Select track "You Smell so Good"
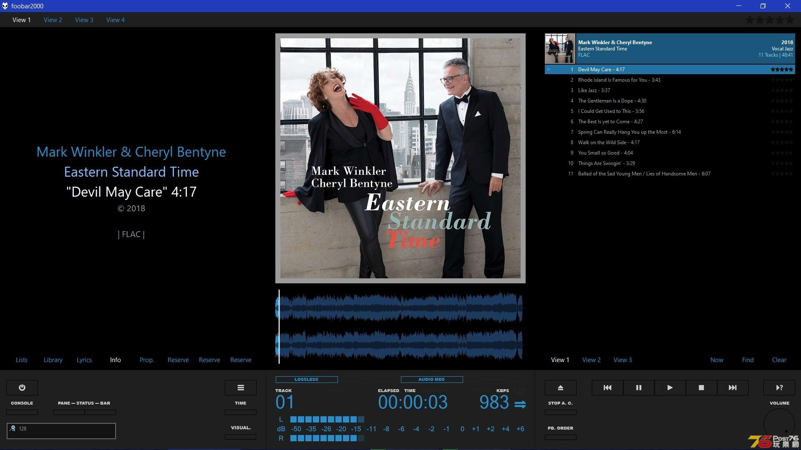Screen dimensions: 801x450 670,153
